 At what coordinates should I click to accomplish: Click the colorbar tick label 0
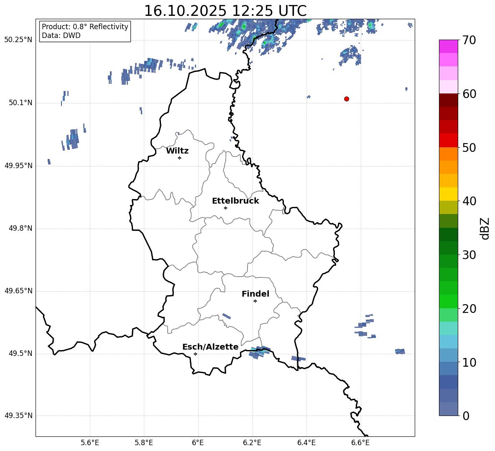coord(466,416)
